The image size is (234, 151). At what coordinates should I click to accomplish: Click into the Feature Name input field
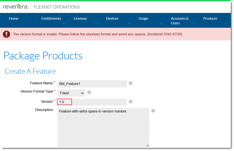92,84
